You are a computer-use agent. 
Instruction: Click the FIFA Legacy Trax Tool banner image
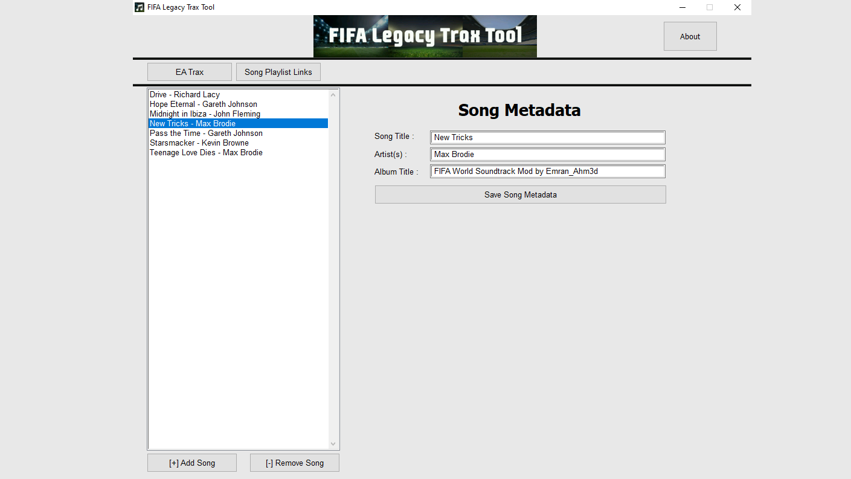[x=425, y=36]
